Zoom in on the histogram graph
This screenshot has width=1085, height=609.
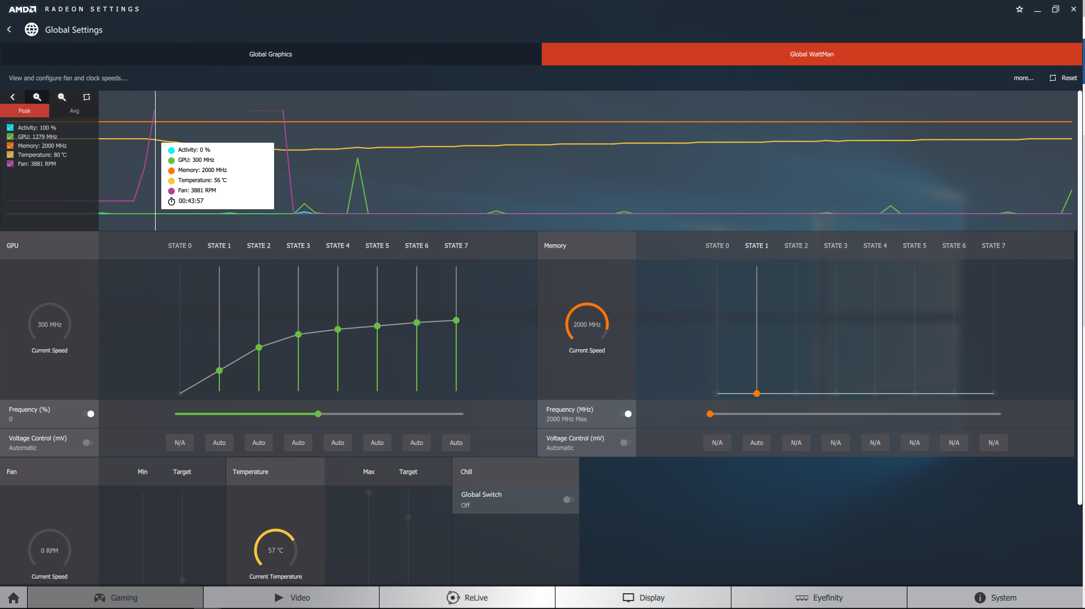tap(37, 97)
